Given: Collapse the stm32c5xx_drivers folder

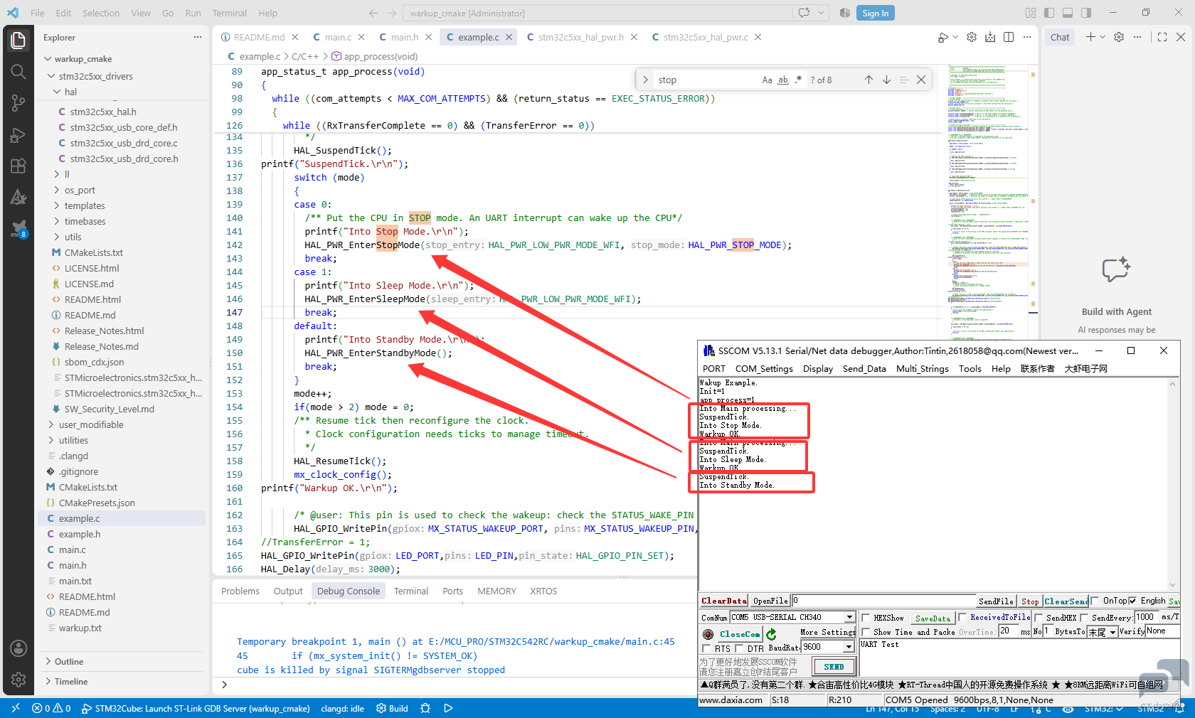Looking at the screenshot, I should pyautogui.click(x=95, y=76).
